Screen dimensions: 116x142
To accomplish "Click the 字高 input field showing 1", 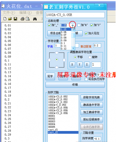I will (58, 45).
